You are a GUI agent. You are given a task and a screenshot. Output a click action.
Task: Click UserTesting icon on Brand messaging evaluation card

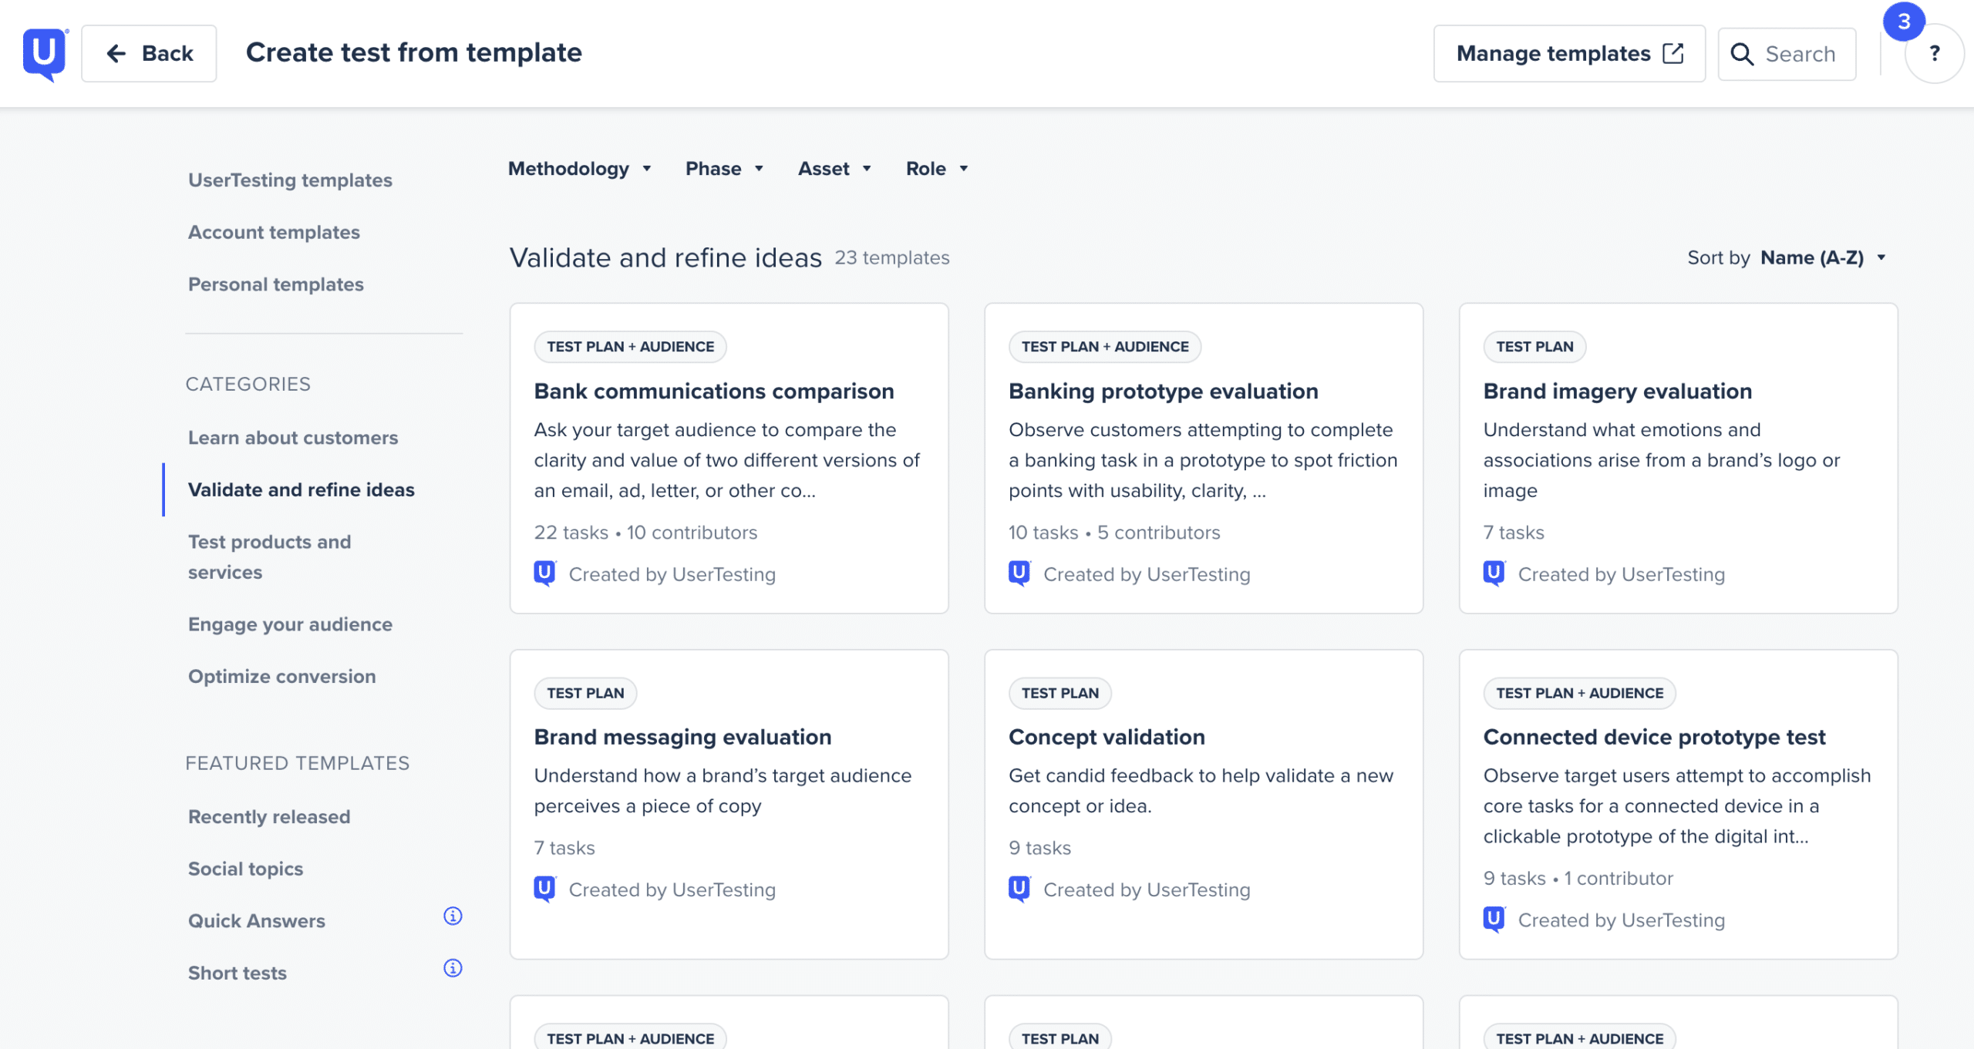[544, 889]
